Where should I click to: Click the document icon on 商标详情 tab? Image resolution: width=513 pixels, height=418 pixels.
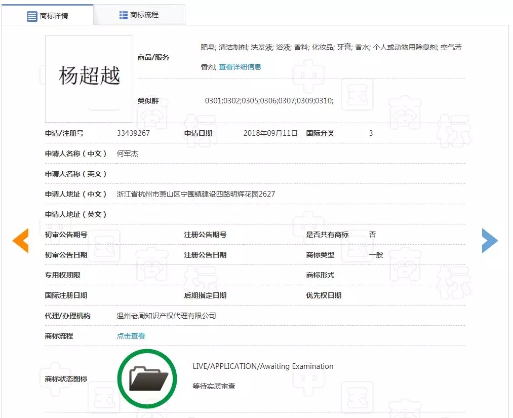(x=31, y=15)
